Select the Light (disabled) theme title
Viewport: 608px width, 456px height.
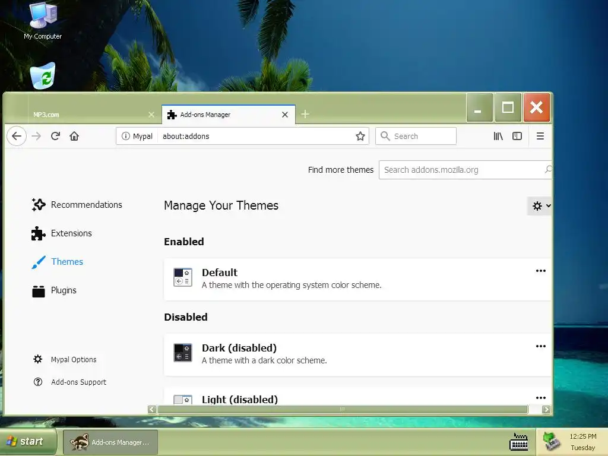pos(240,400)
